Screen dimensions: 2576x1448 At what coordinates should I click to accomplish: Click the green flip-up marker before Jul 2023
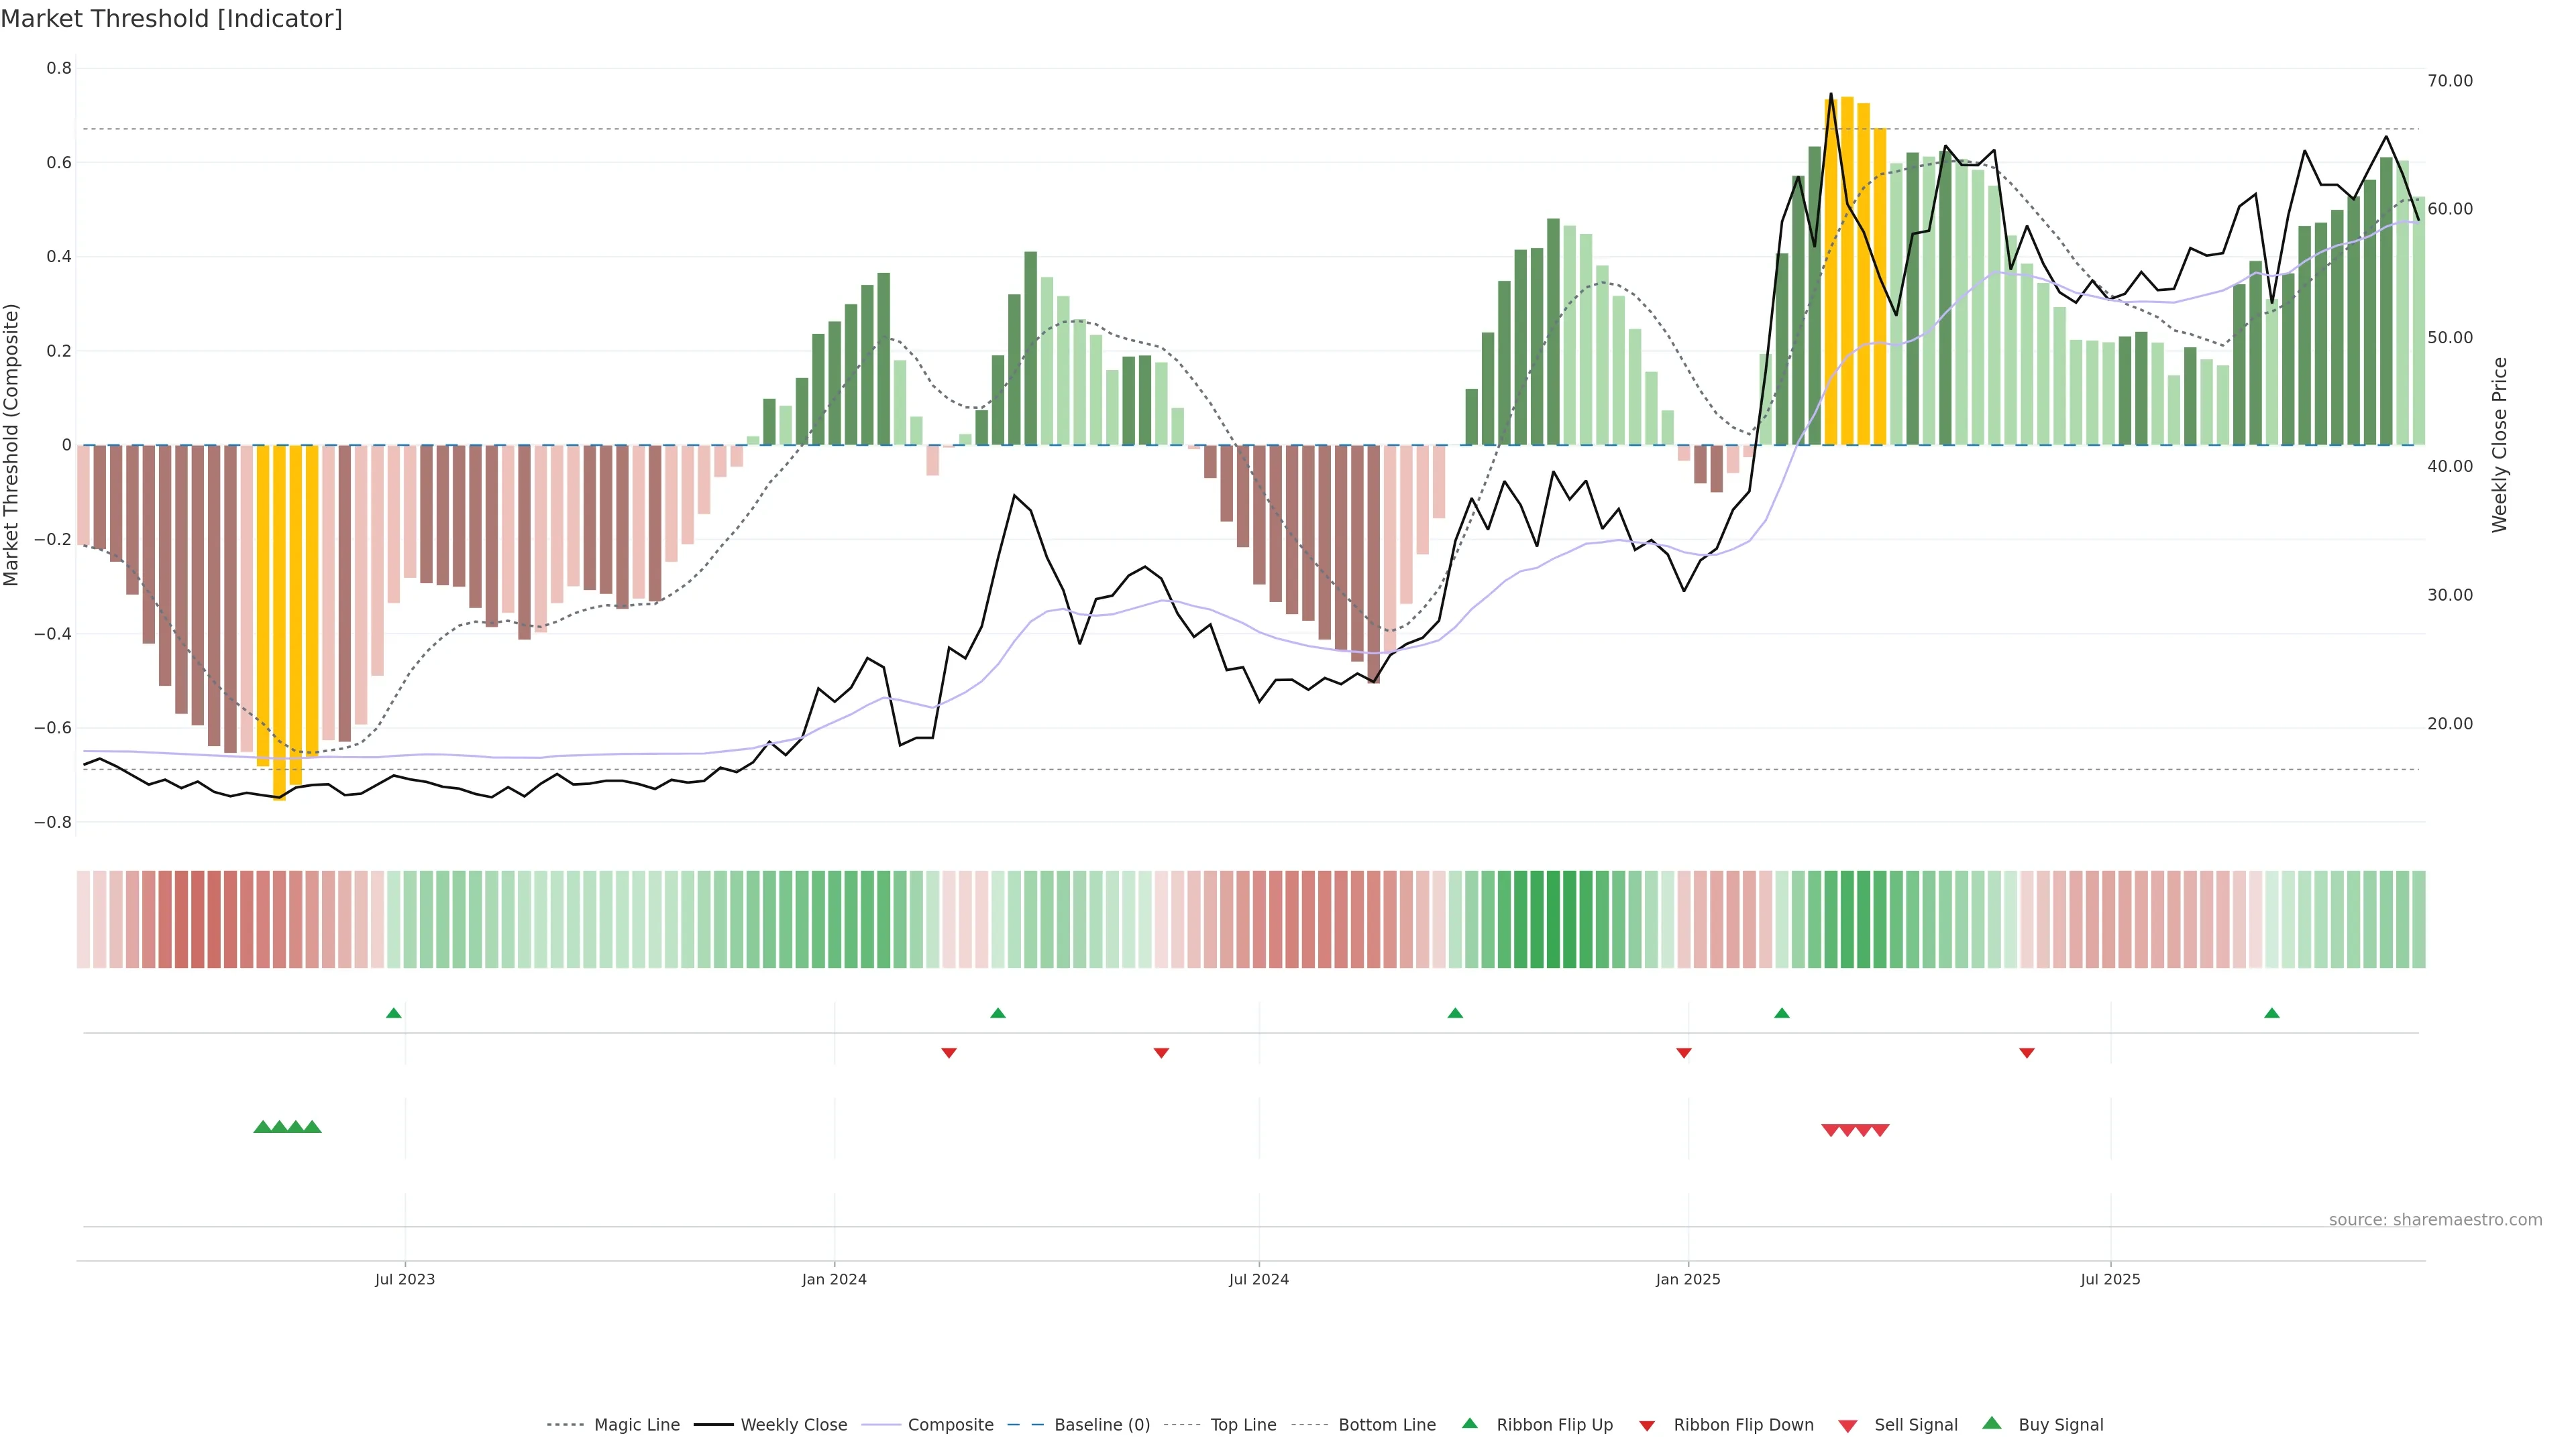pyautogui.click(x=394, y=1014)
